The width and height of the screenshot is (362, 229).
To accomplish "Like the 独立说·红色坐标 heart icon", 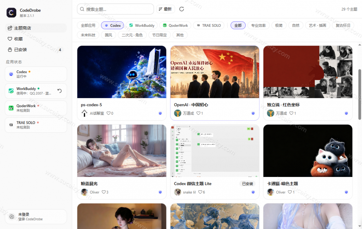I will pos(291,113).
